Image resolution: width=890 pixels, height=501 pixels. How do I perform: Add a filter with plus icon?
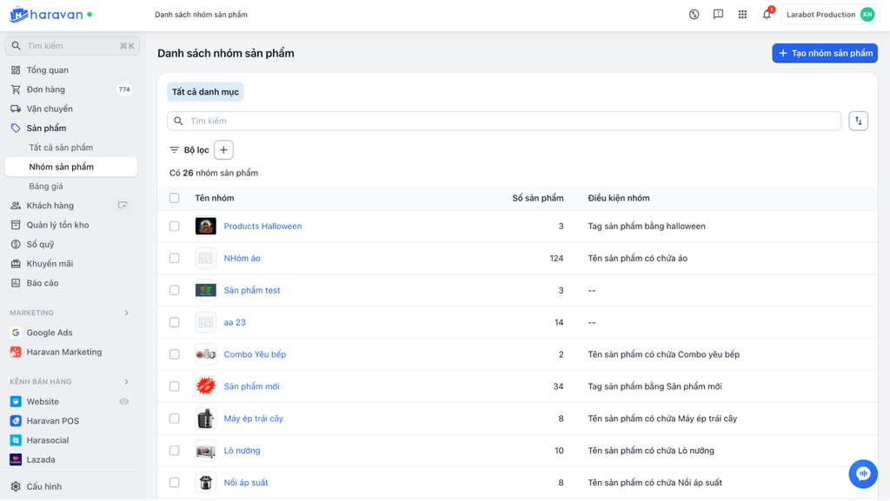223,150
